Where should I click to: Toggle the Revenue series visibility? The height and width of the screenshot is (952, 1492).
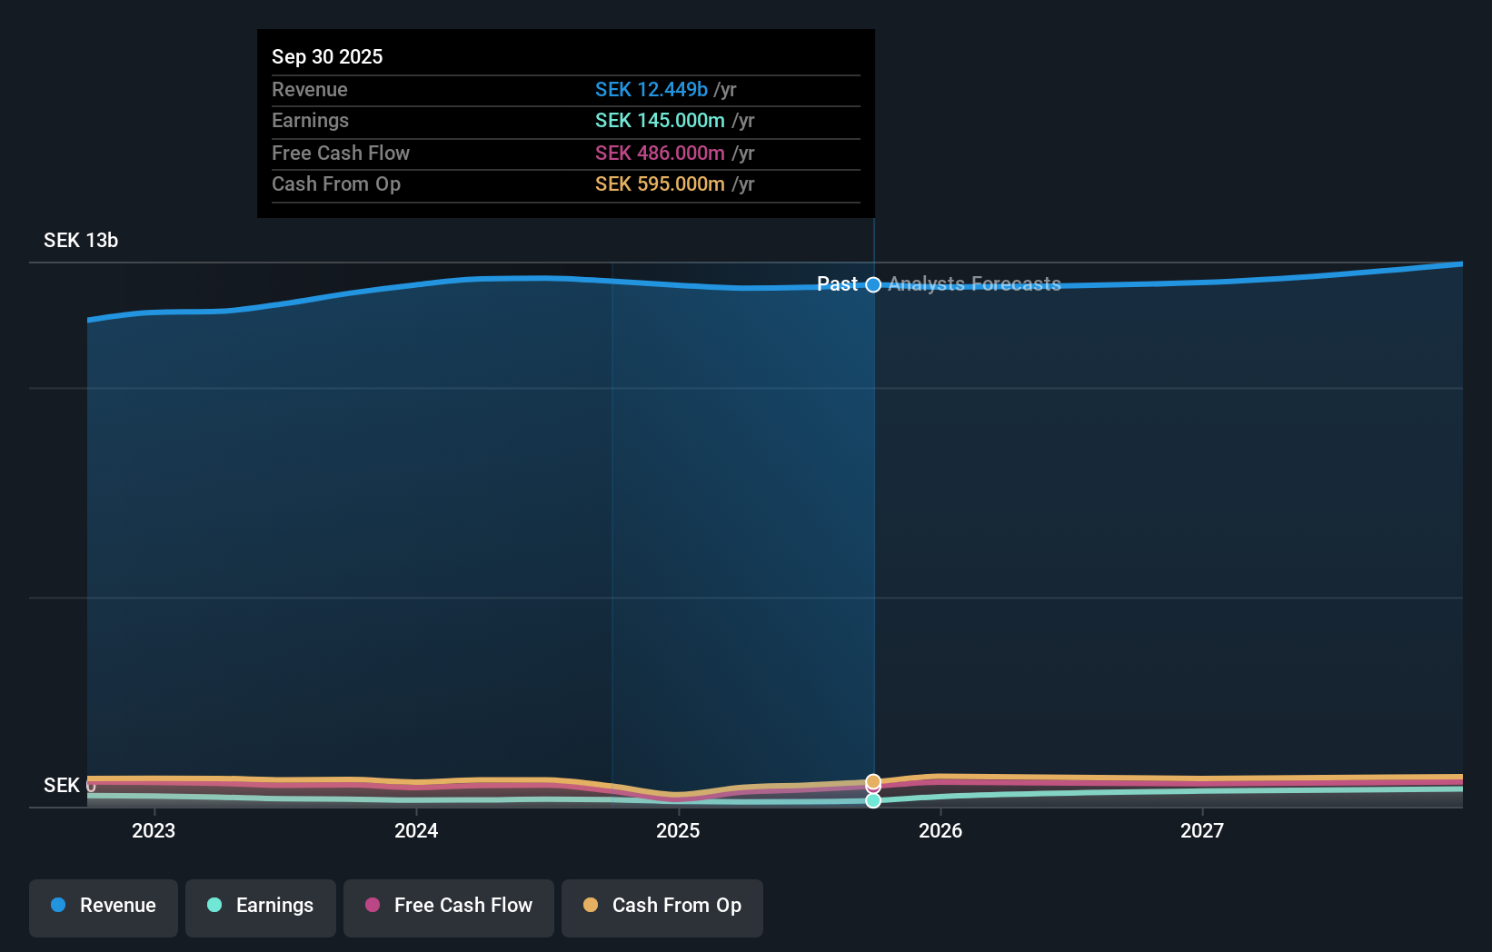[103, 907]
